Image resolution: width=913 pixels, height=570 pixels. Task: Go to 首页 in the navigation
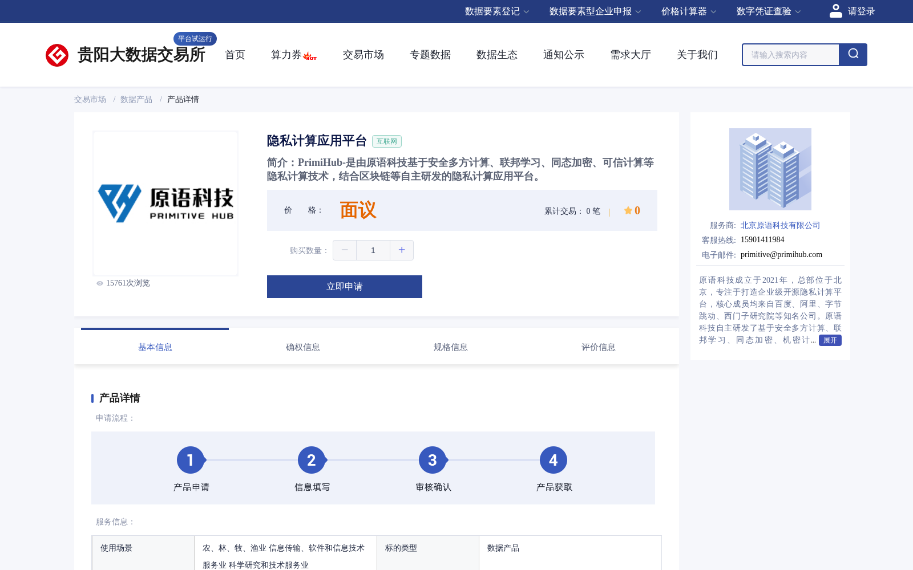[x=235, y=55]
